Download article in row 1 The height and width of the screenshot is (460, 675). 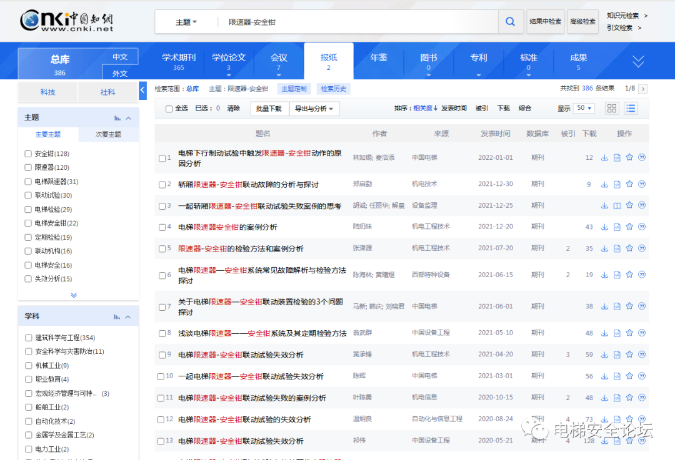coord(604,158)
